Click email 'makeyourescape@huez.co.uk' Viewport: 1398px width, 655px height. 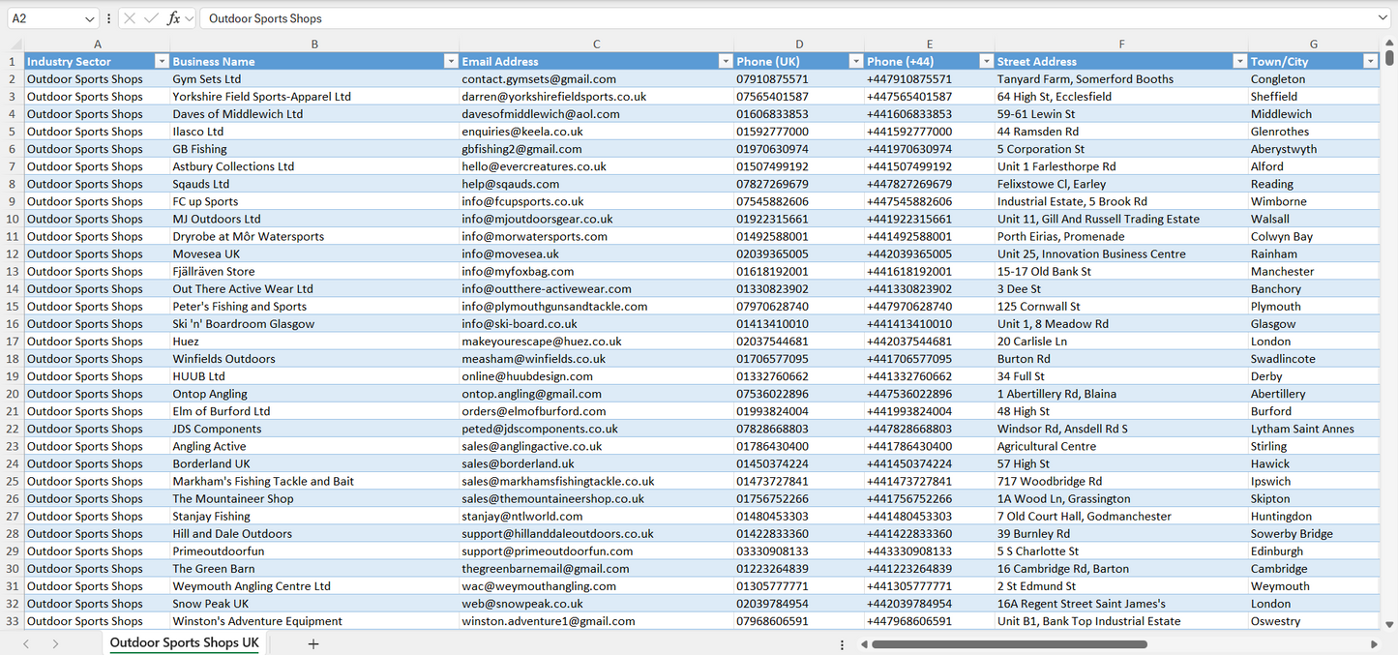coord(596,342)
